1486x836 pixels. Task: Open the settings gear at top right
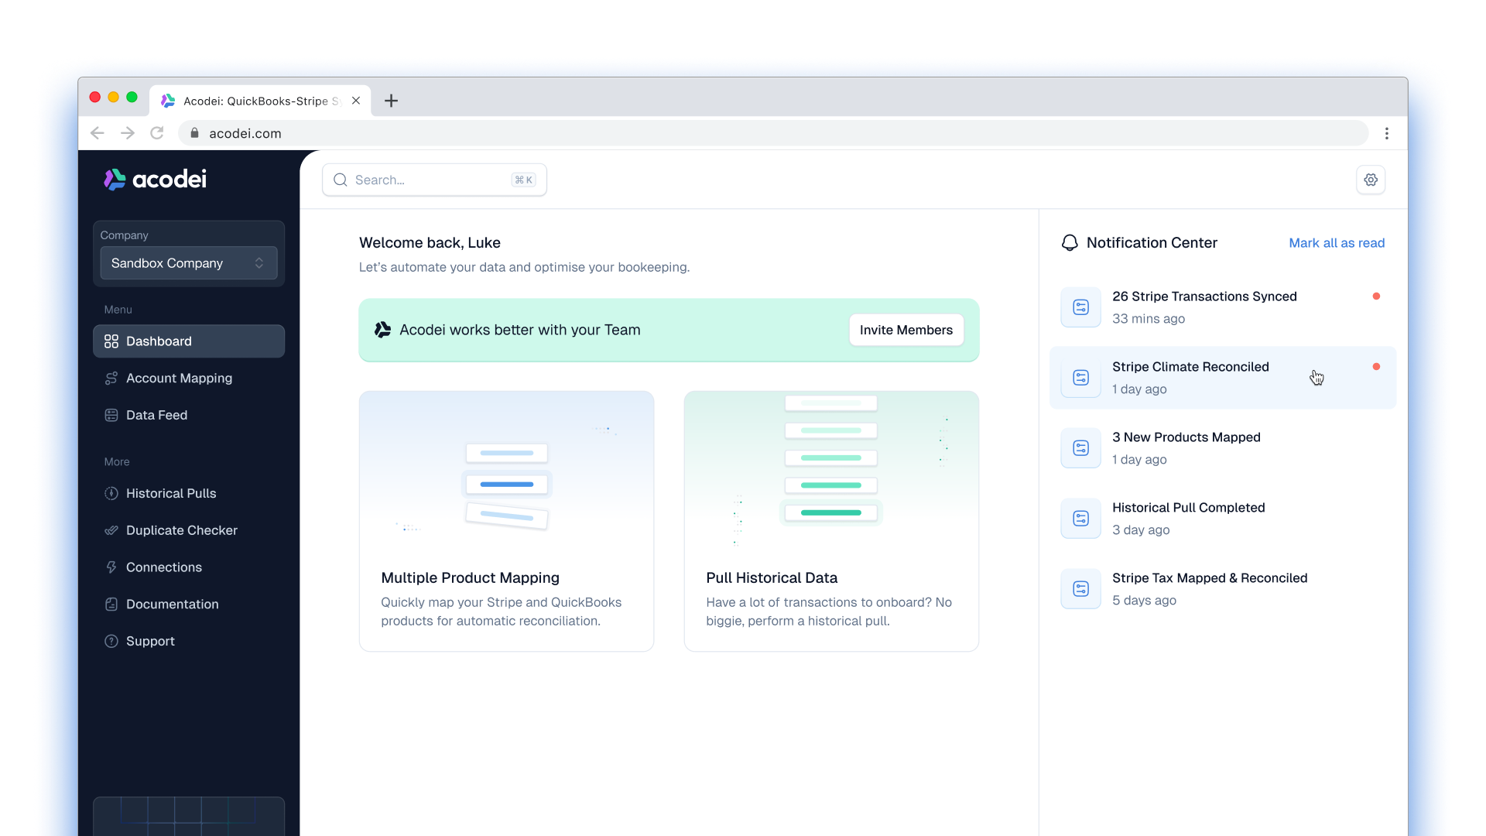[1371, 179]
